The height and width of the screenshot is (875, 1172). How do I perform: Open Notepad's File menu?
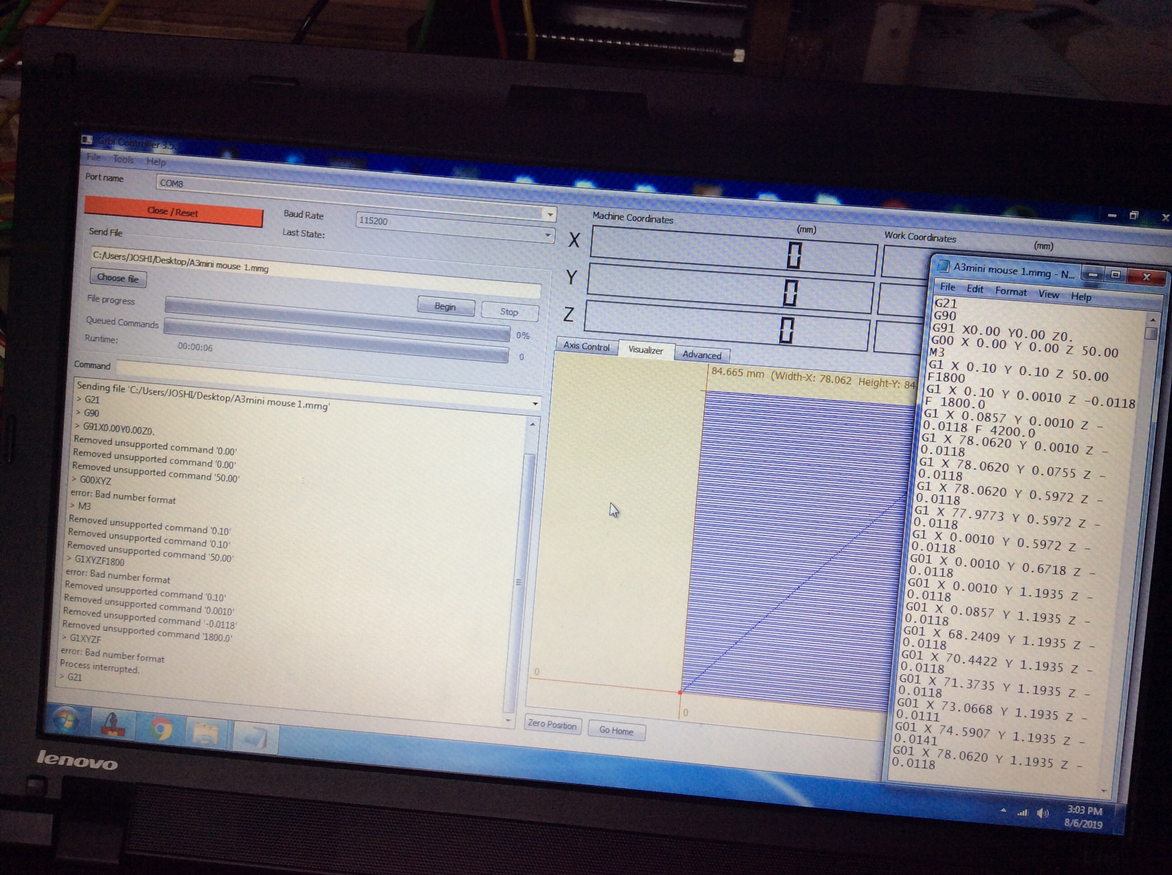pyautogui.click(x=947, y=287)
